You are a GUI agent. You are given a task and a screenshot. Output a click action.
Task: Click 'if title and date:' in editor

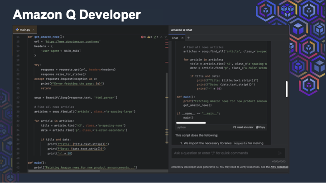tap(56, 140)
